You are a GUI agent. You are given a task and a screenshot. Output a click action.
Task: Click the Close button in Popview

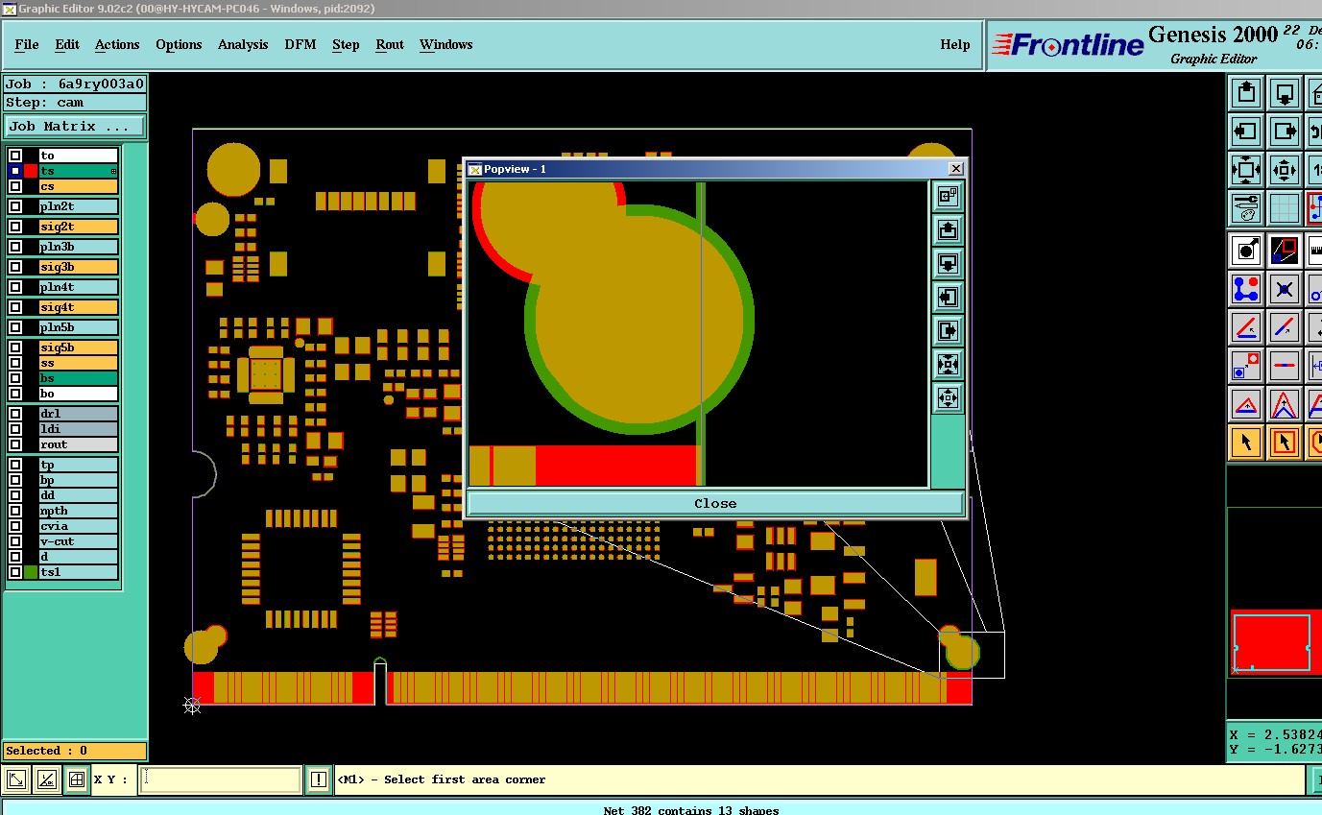click(715, 503)
